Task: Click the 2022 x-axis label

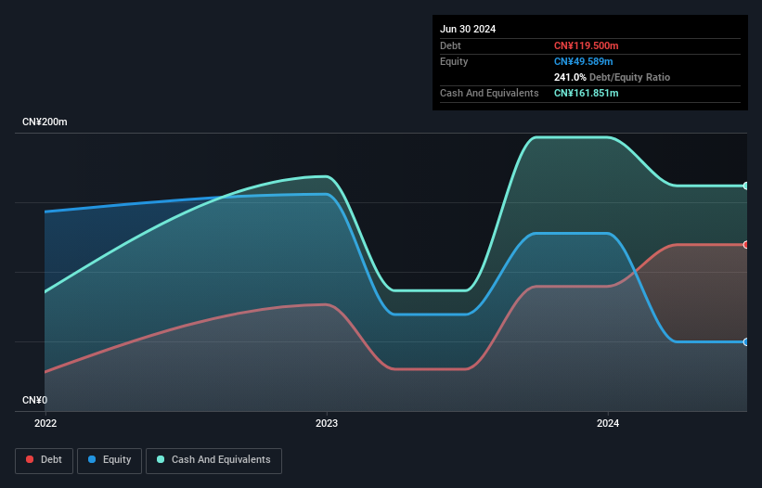Action: click(45, 423)
